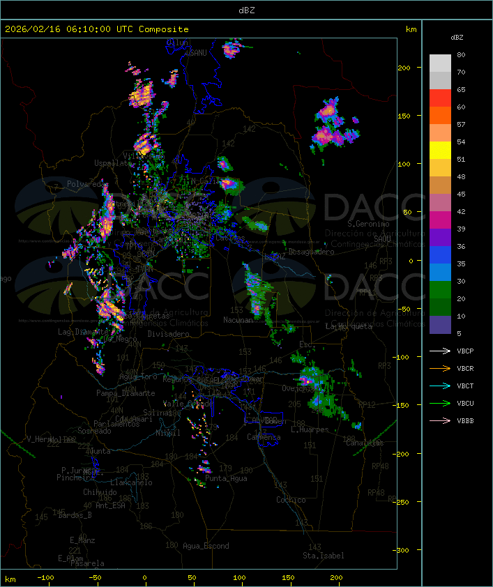Click the 150 tick on horizontal axis
Viewport: 493px width, 587px height.
(x=287, y=578)
